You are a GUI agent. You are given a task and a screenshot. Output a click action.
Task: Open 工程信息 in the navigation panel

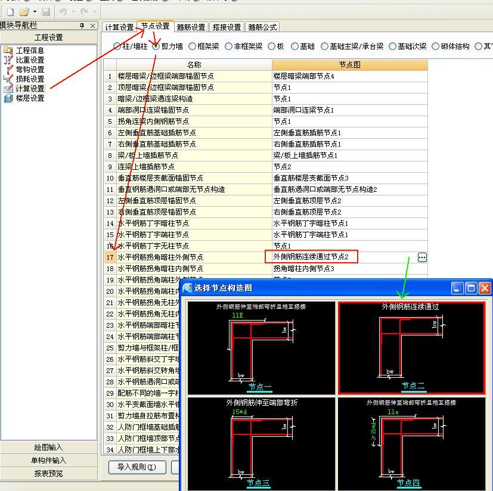(29, 51)
